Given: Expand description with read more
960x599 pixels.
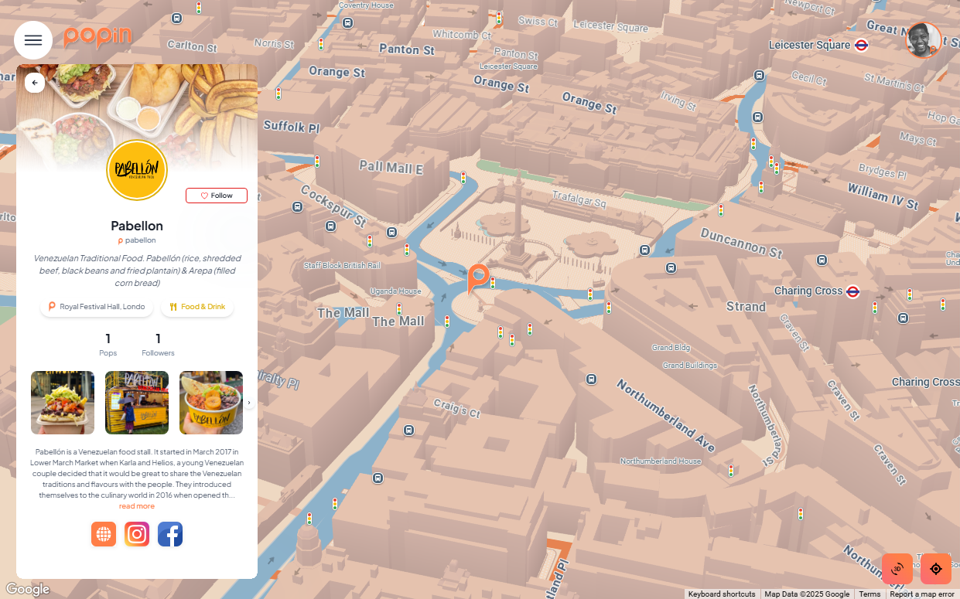Looking at the screenshot, I should point(137,506).
